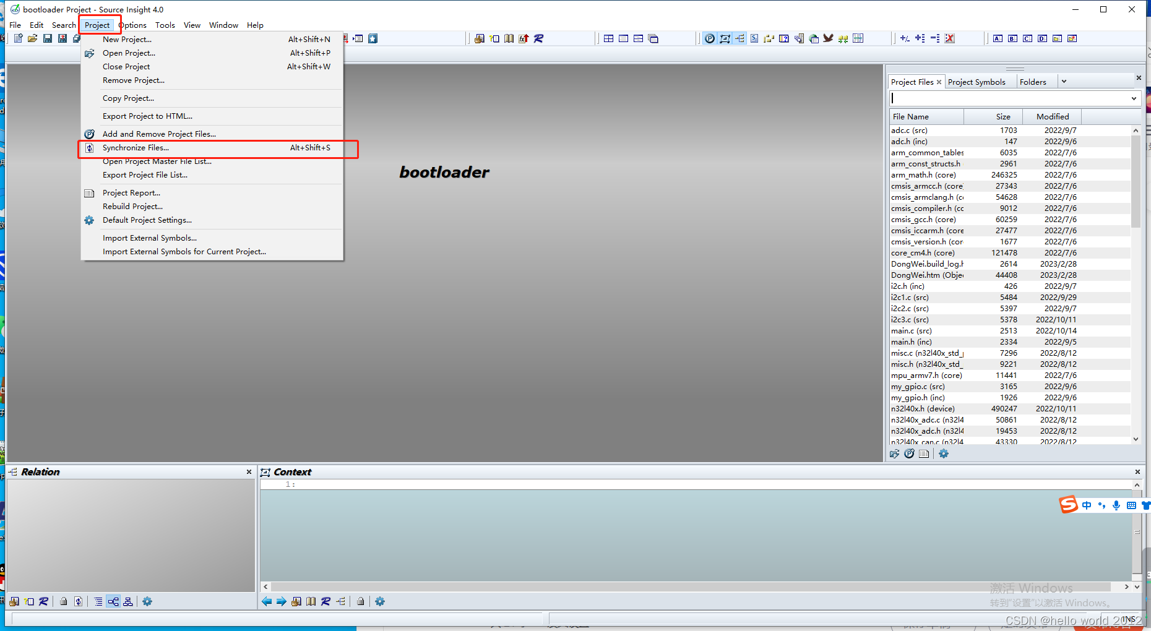1151x631 pixels.
Task: Sort the file list by the File Name column
Action: pyautogui.click(x=926, y=116)
